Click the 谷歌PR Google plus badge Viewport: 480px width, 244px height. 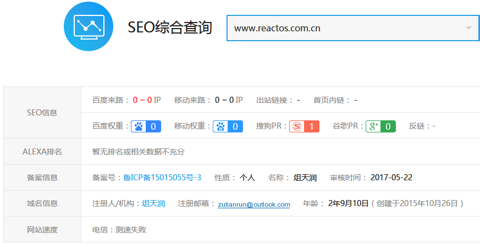[x=380, y=126]
